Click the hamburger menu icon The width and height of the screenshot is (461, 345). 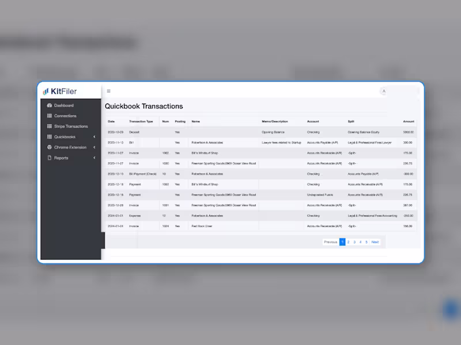pos(109,91)
